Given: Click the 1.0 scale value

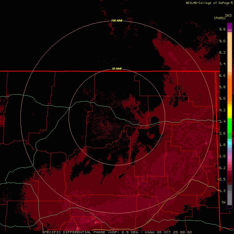Looking at the screenshot, I should coord(222,156).
